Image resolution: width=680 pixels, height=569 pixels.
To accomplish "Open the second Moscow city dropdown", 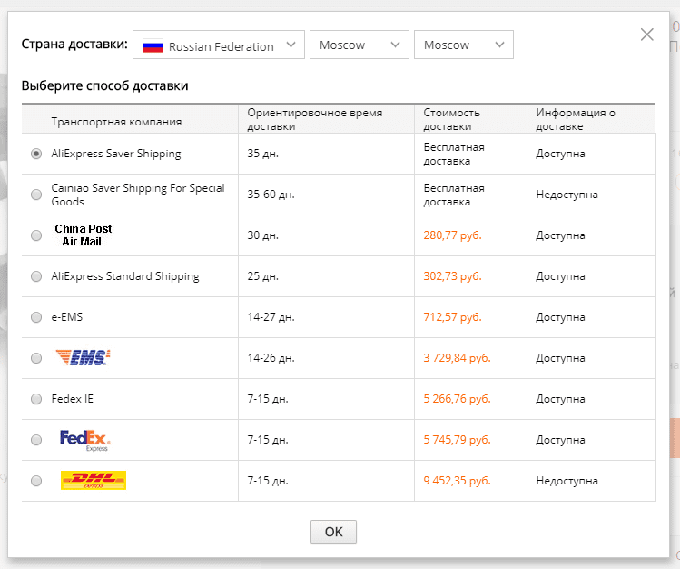I will [x=464, y=45].
